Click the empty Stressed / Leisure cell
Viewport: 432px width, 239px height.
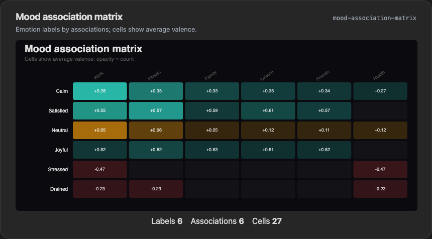point(268,169)
